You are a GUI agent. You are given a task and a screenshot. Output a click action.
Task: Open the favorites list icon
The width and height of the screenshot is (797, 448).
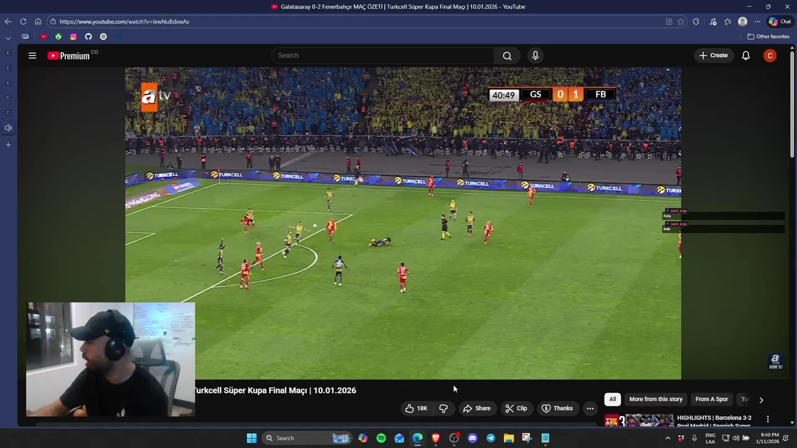coord(727,21)
